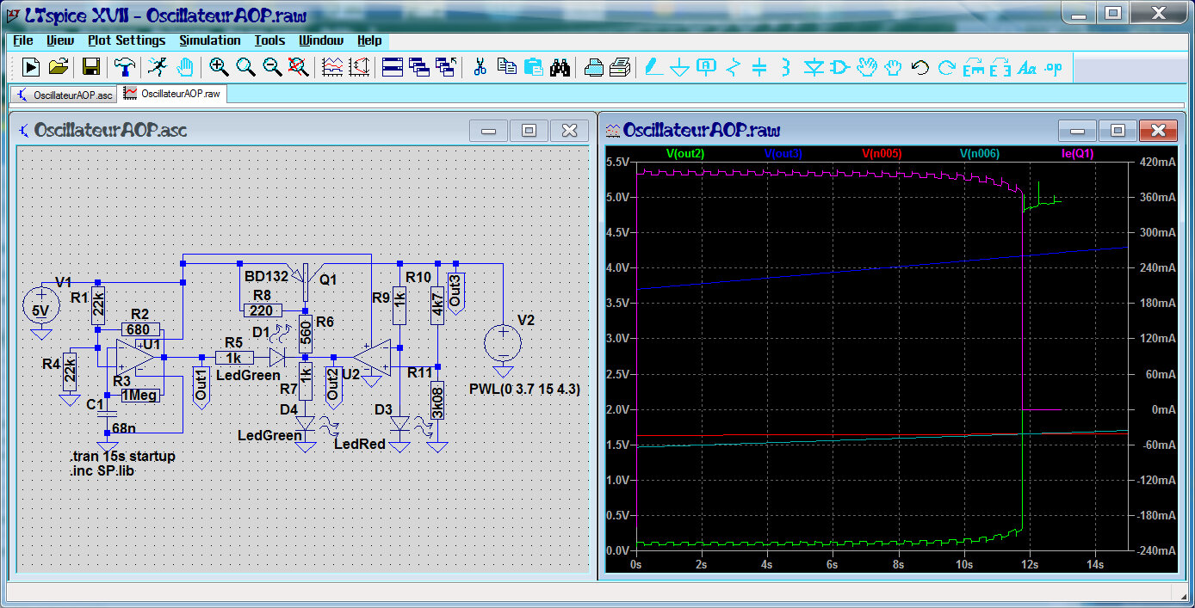Viewport: 1195px width, 608px height.
Task: Click the undo arrow icon
Action: click(x=920, y=66)
